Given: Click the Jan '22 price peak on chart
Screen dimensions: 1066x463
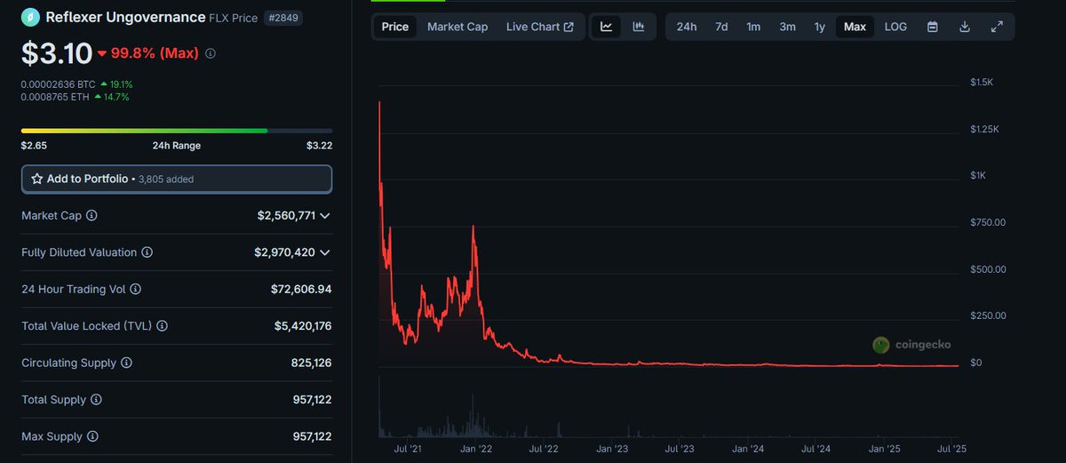Looking at the screenshot, I should 473,228.
